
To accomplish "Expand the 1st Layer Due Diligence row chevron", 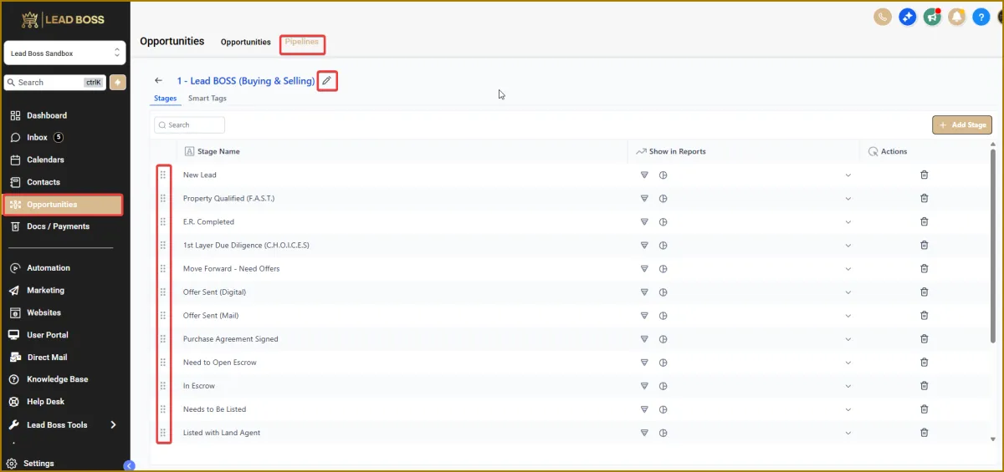I will tap(848, 245).
